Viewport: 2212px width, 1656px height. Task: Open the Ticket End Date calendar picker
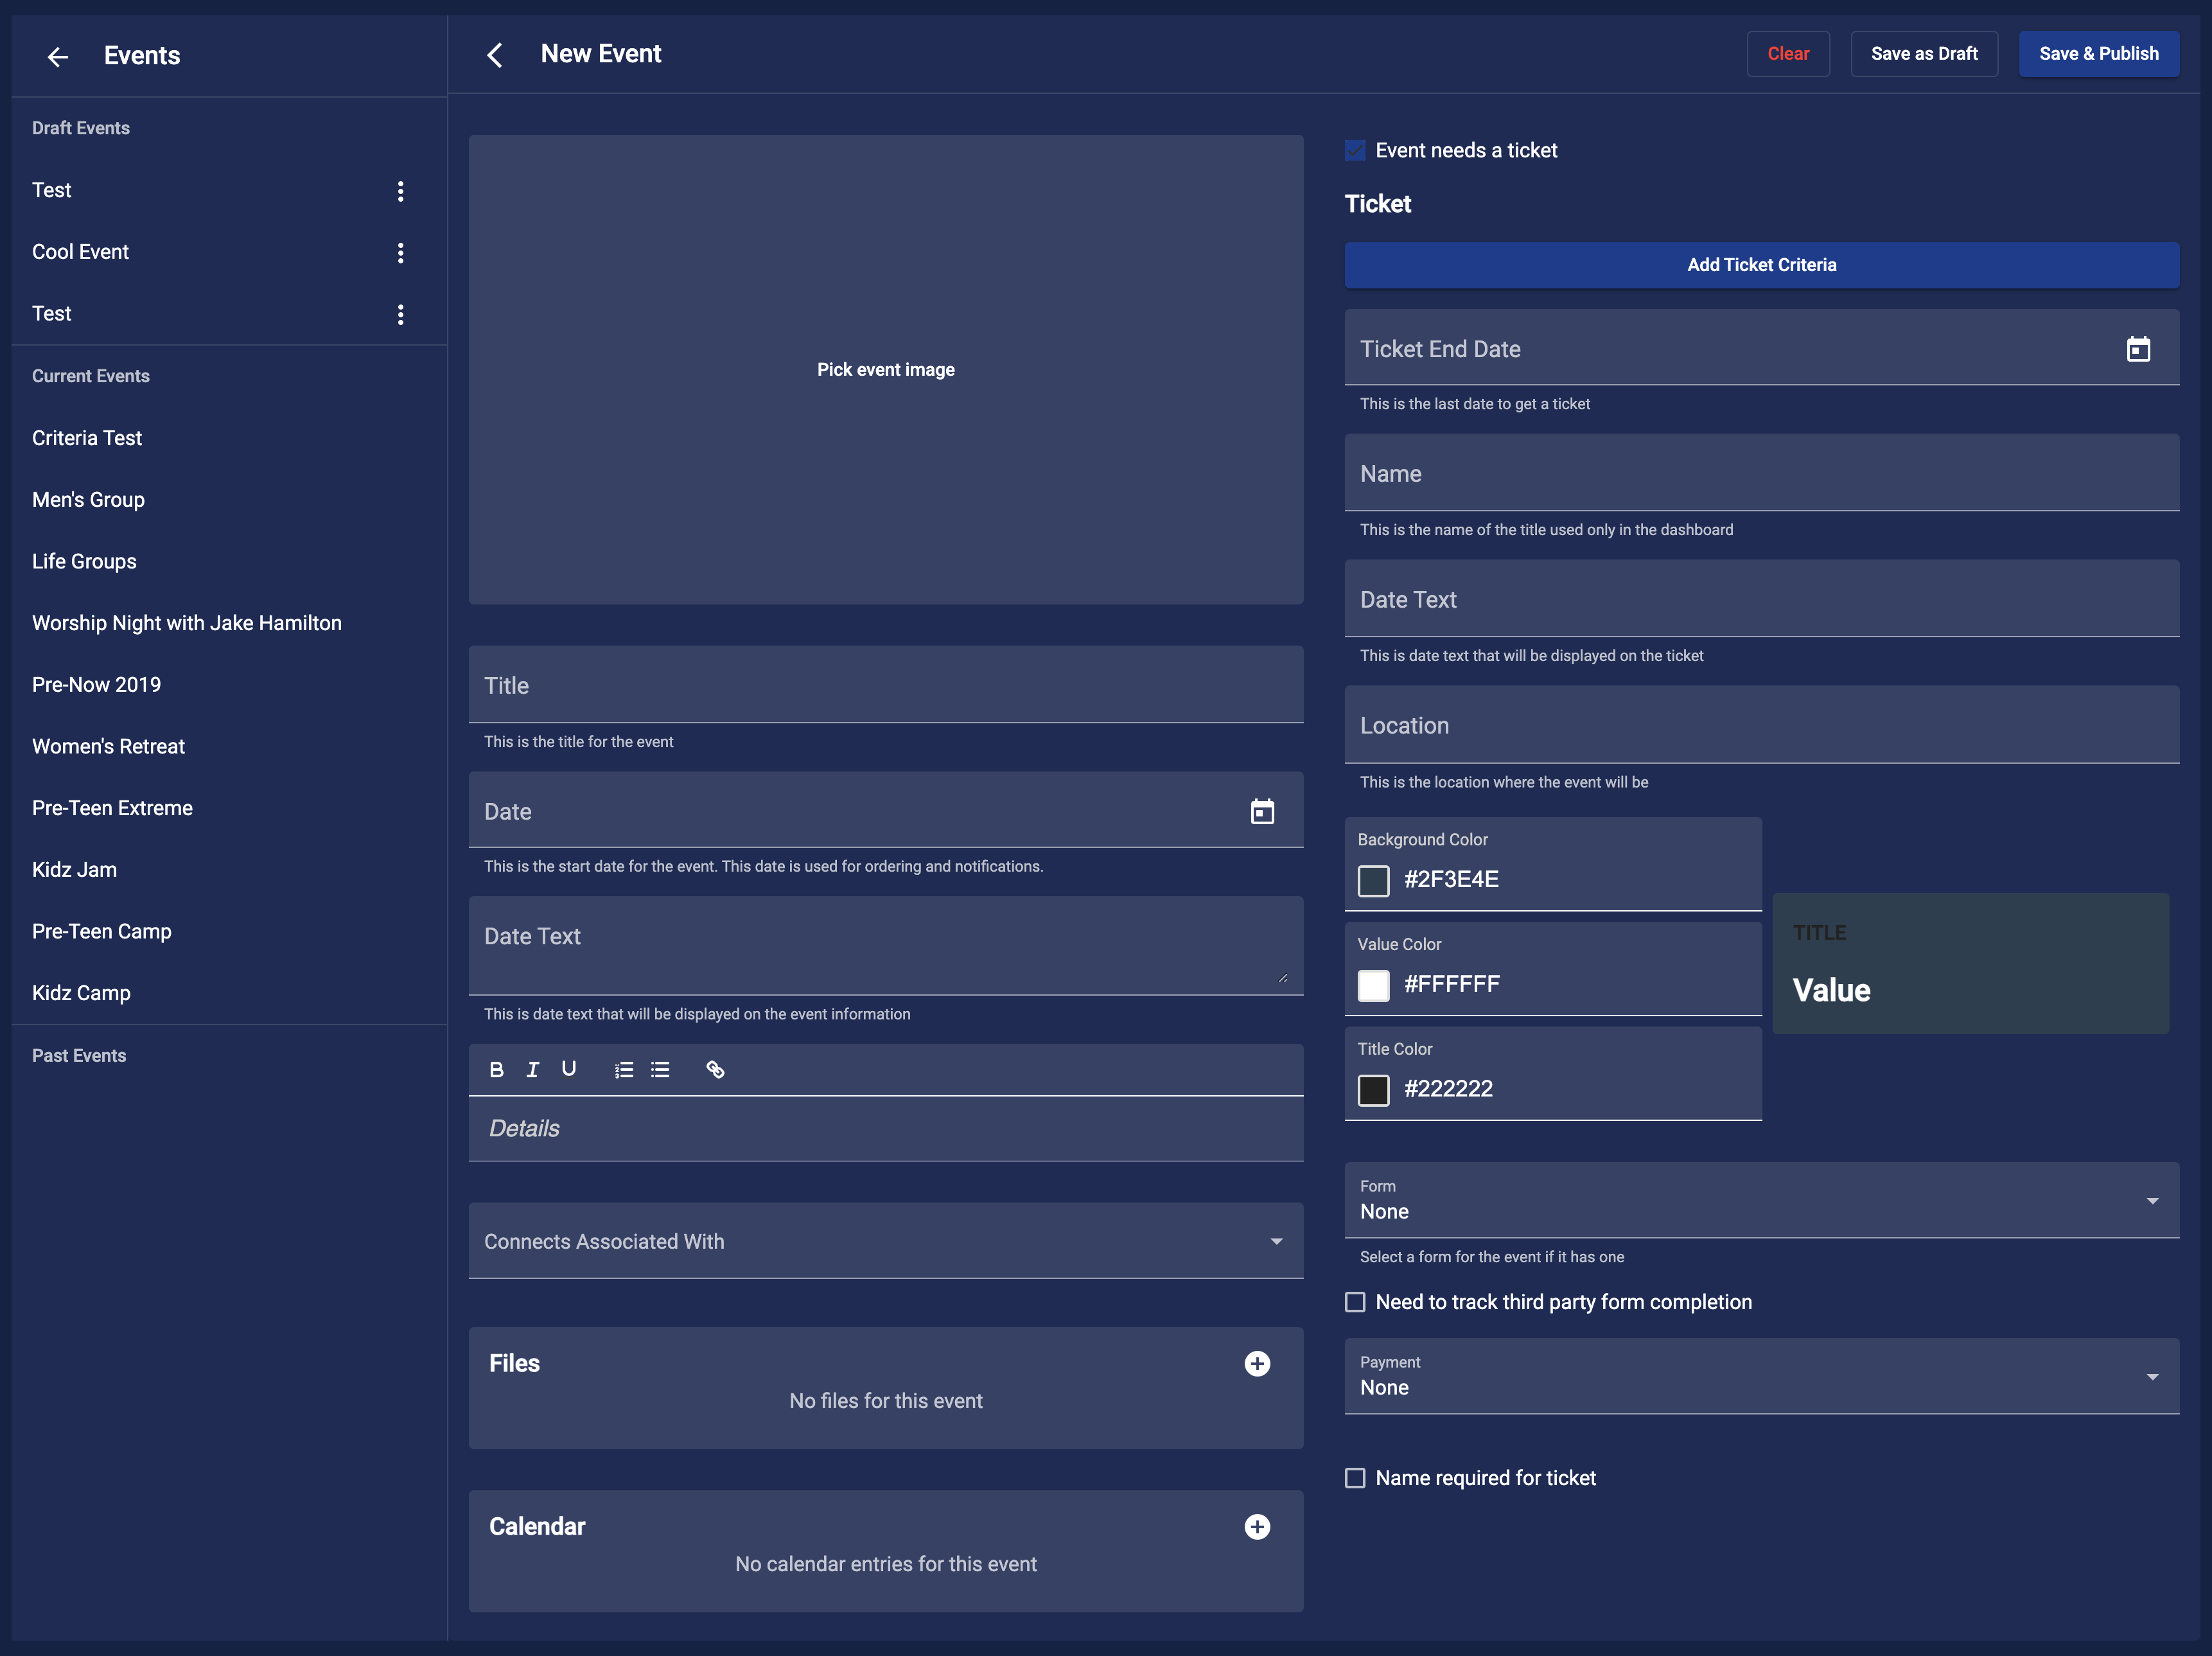click(x=2139, y=349)
